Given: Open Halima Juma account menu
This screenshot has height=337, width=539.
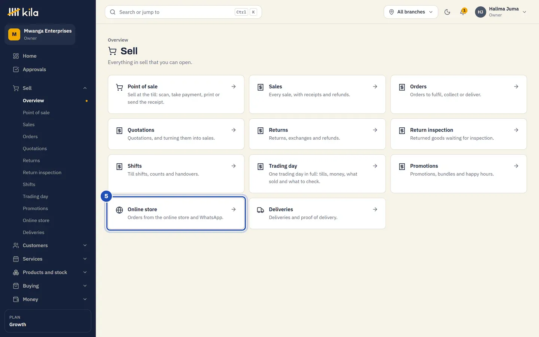Looking at the screenshot, I should [x=501, y=12].
